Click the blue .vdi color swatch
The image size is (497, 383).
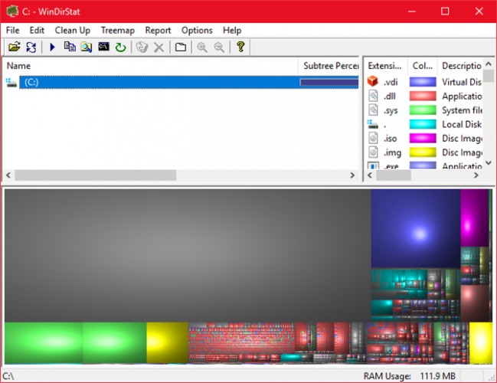pos(423,82)
